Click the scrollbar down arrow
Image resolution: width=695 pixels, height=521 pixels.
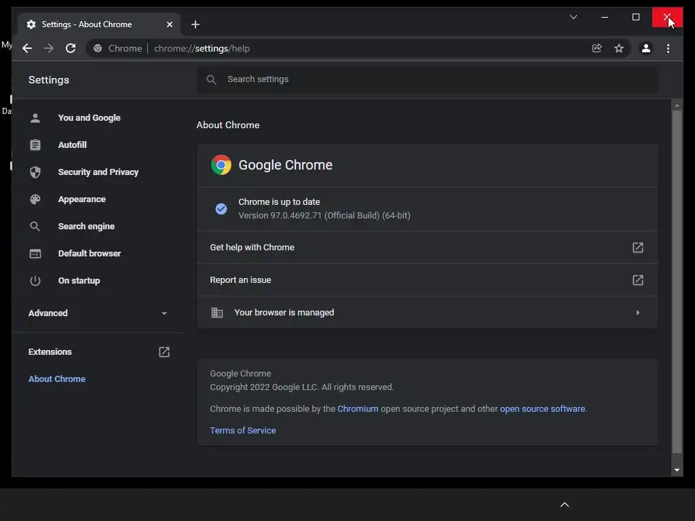pos(677,470)
